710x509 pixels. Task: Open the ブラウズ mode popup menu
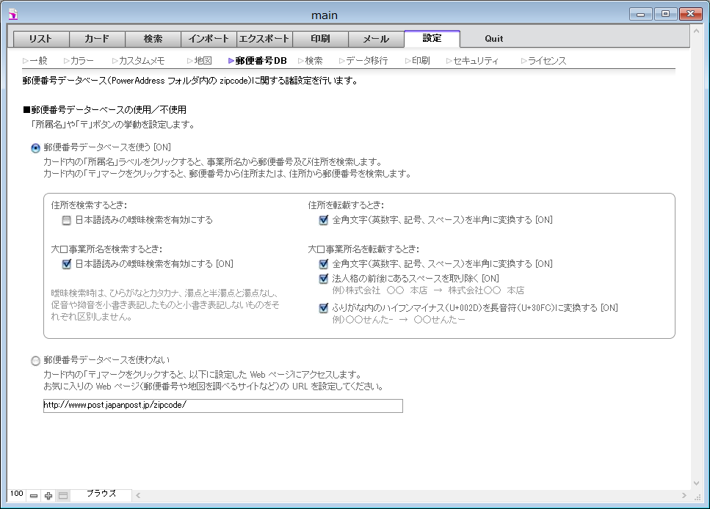pos(101,494)
